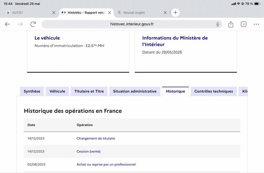Open the Cession (vente) entry

point(88,151)
